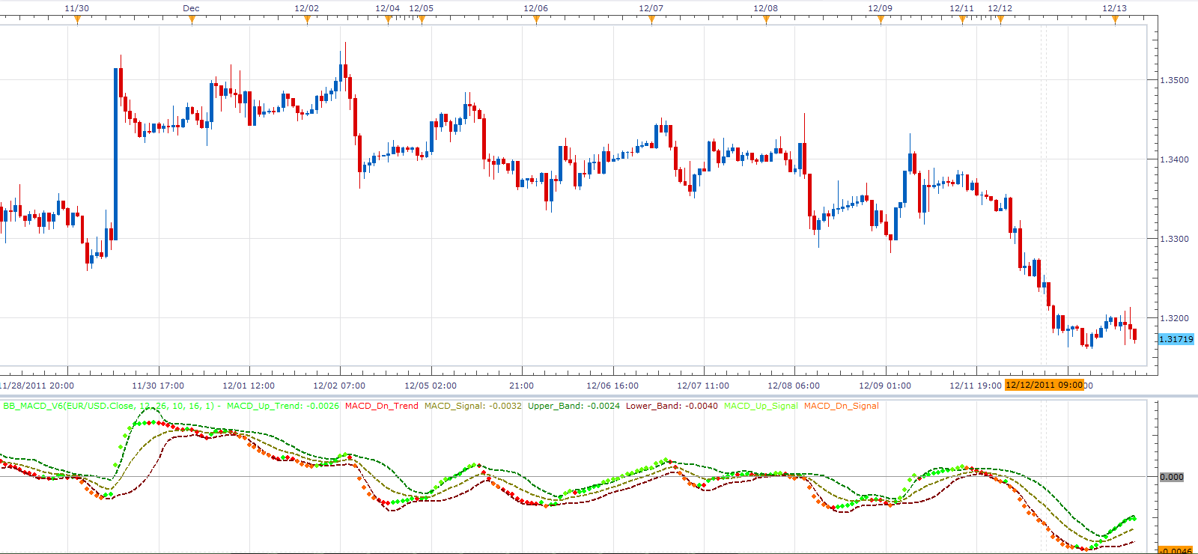Select the 12/06 date marker on top ruler
1198x554 pixels.
pos(536,20)
